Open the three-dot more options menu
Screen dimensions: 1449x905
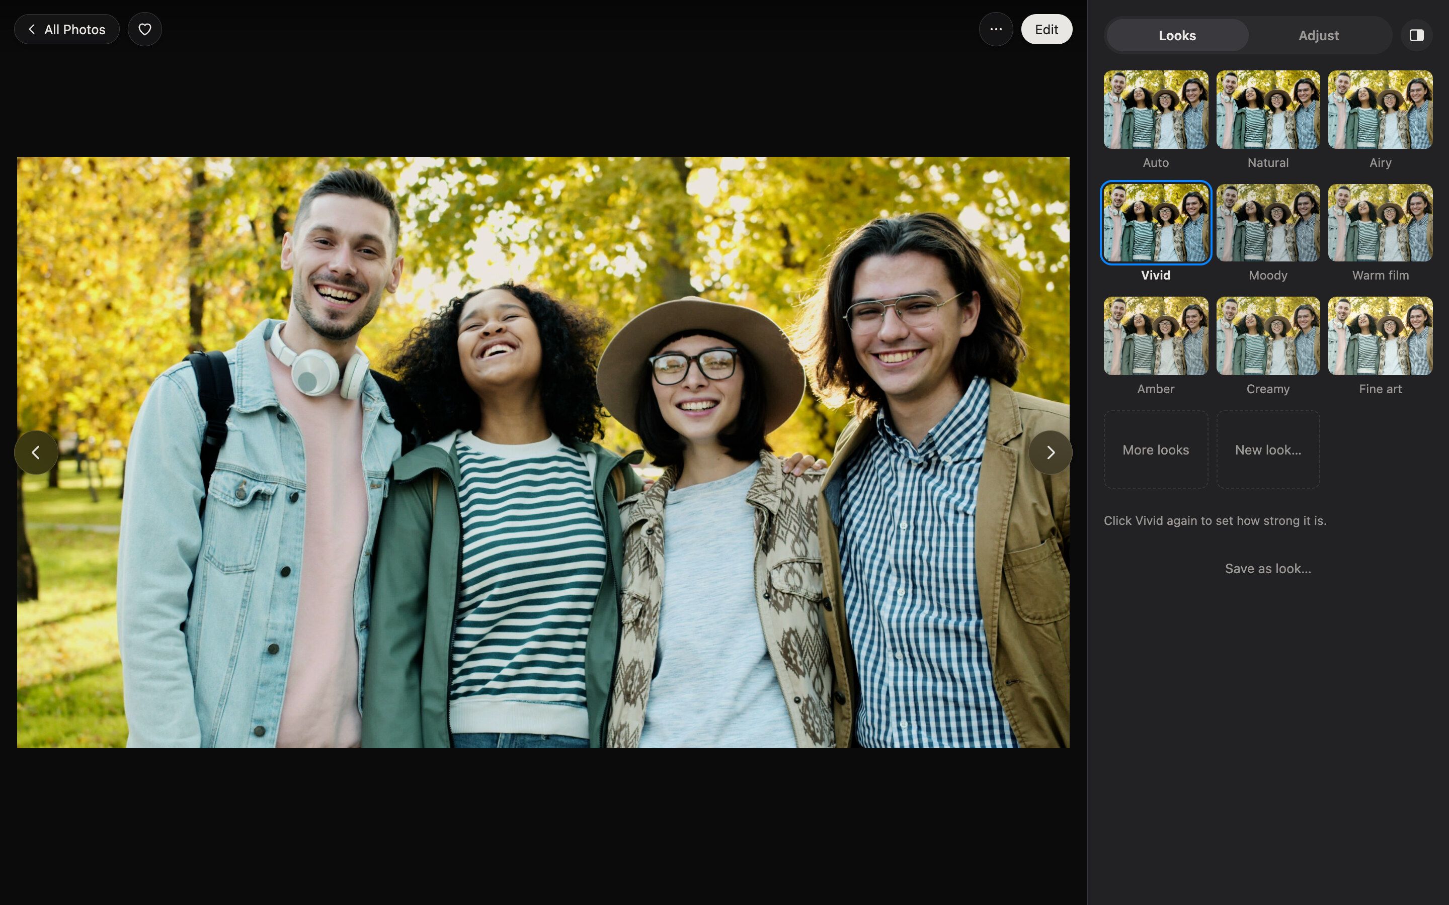point(996,29)
